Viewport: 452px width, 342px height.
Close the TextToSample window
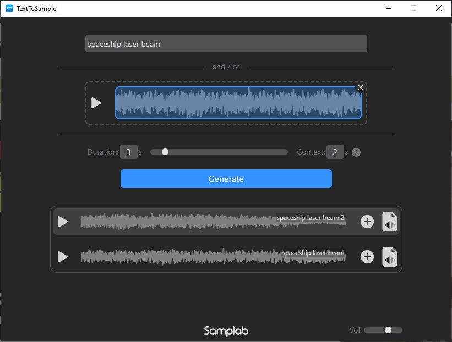point(438,8)
